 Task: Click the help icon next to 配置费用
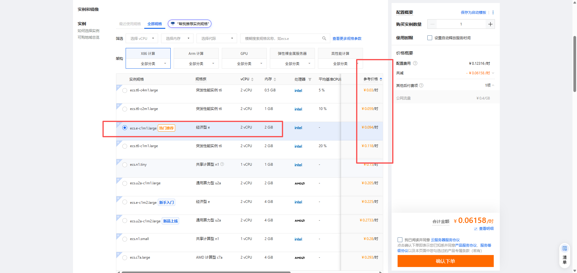point(415,63)
